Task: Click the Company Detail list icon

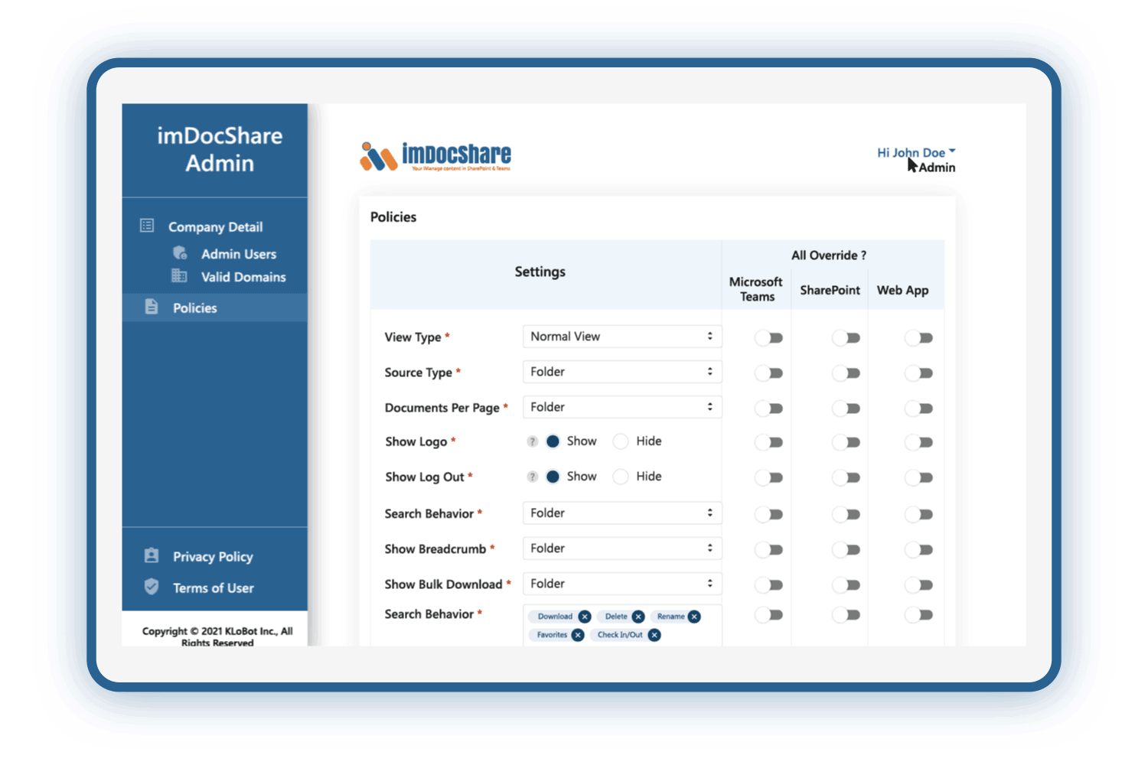Action: tap(147, 226)
